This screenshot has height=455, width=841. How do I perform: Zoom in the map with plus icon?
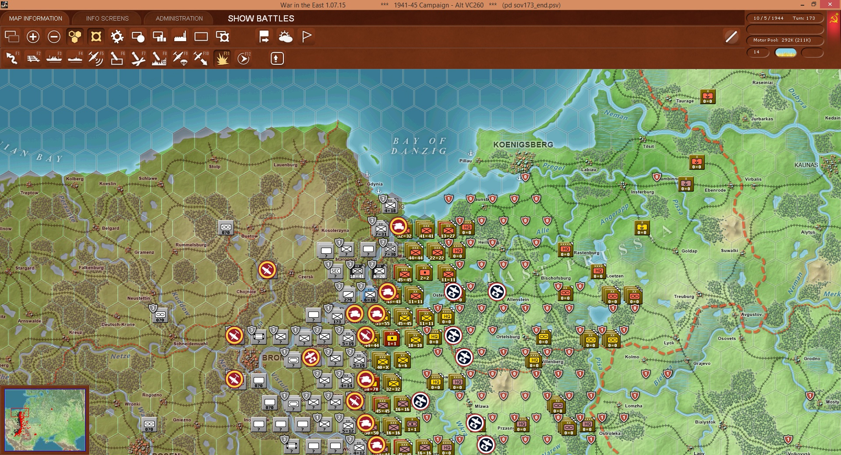point(33,37)
